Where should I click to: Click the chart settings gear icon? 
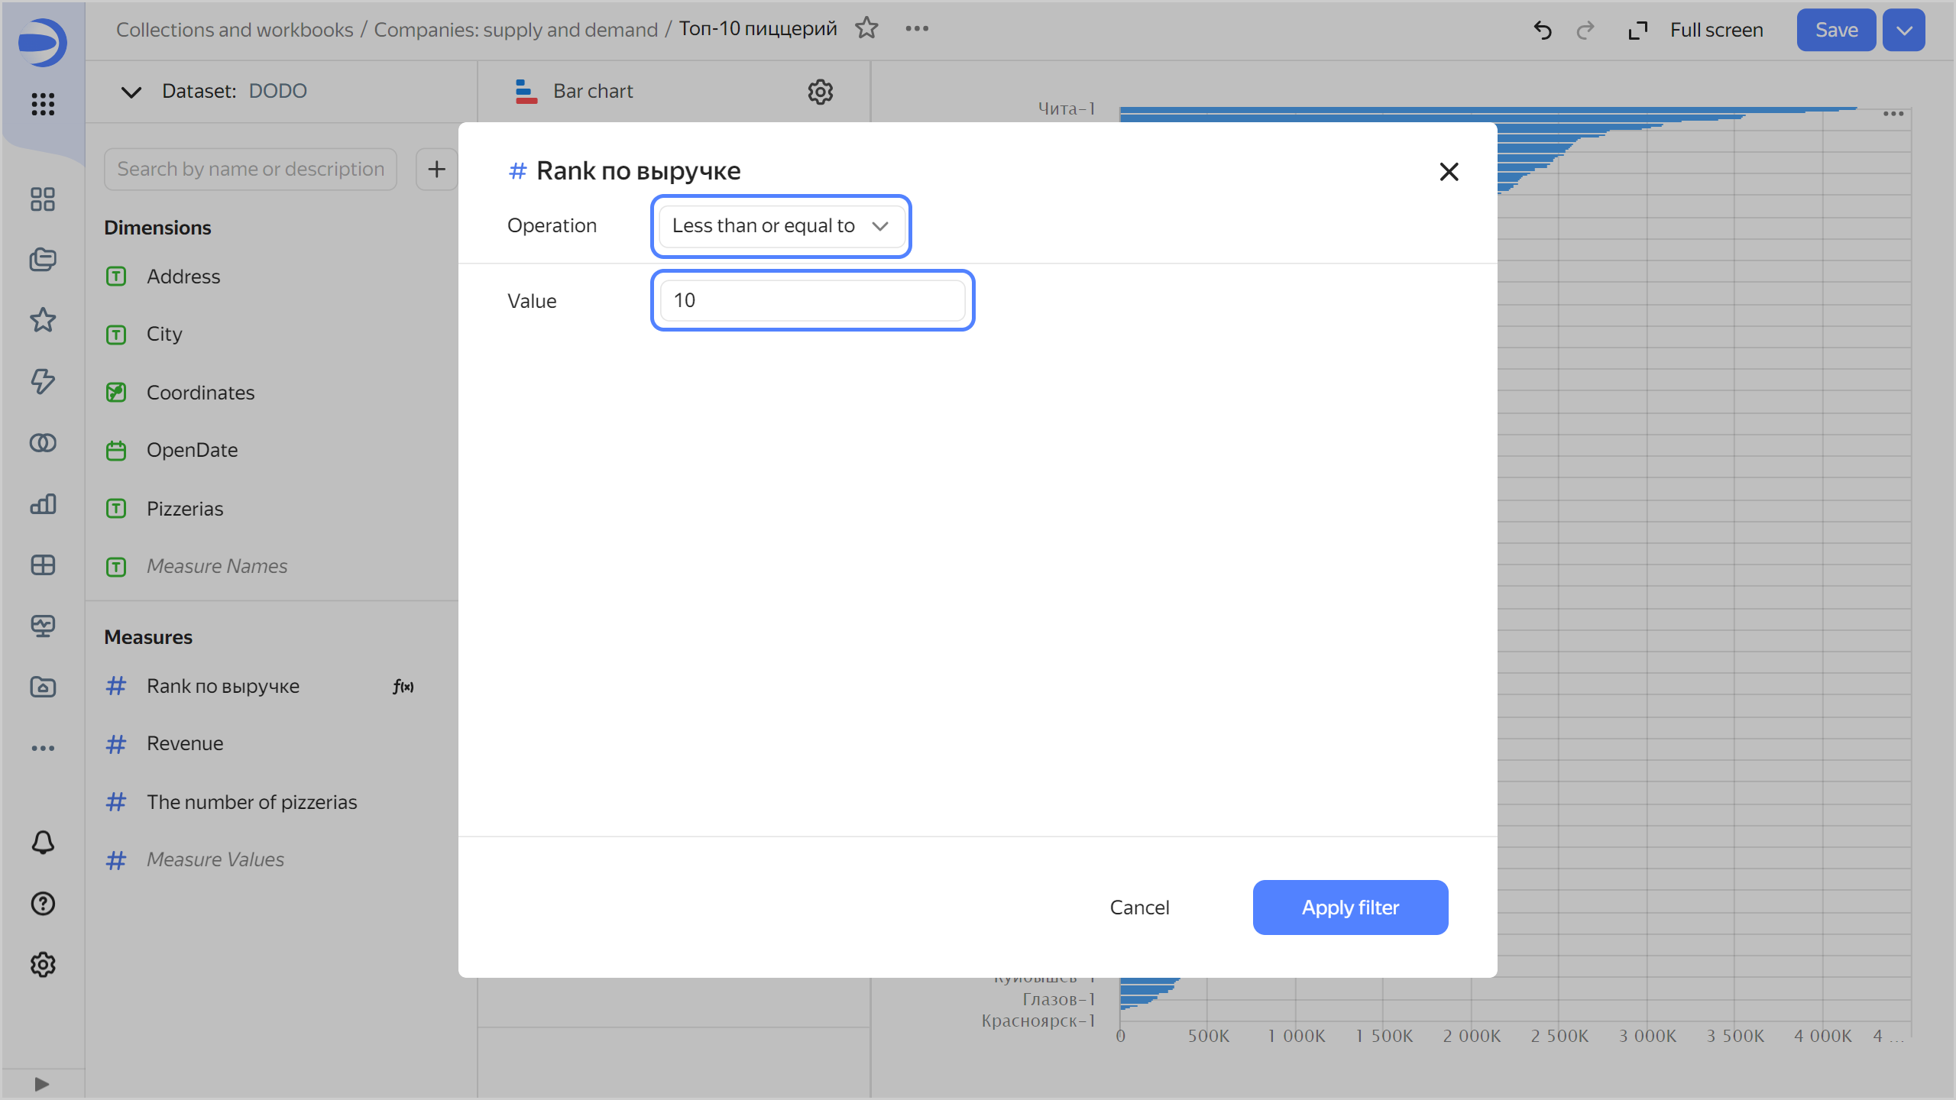click(820, 92)
